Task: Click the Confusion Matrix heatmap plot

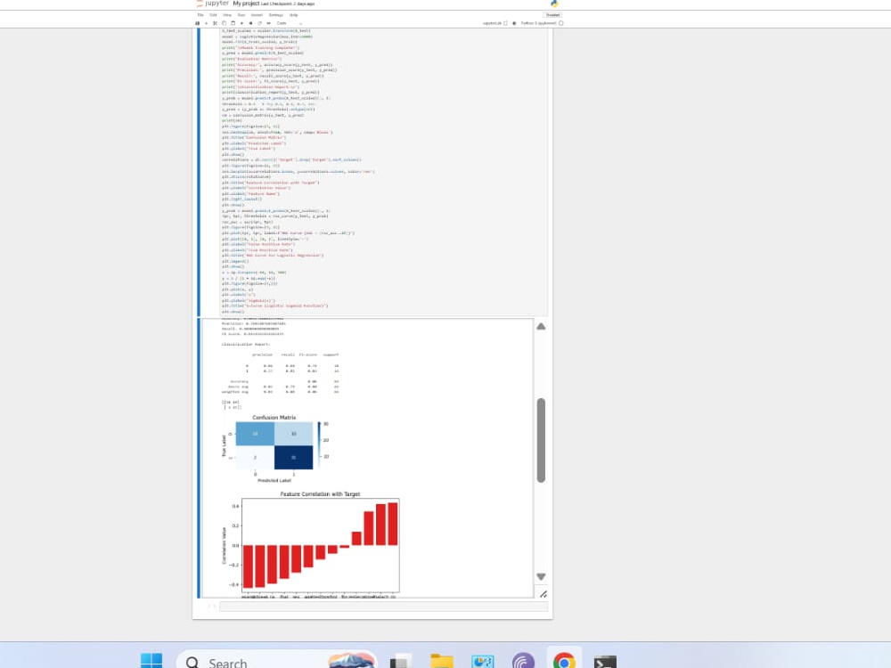Action: (275, 449)
